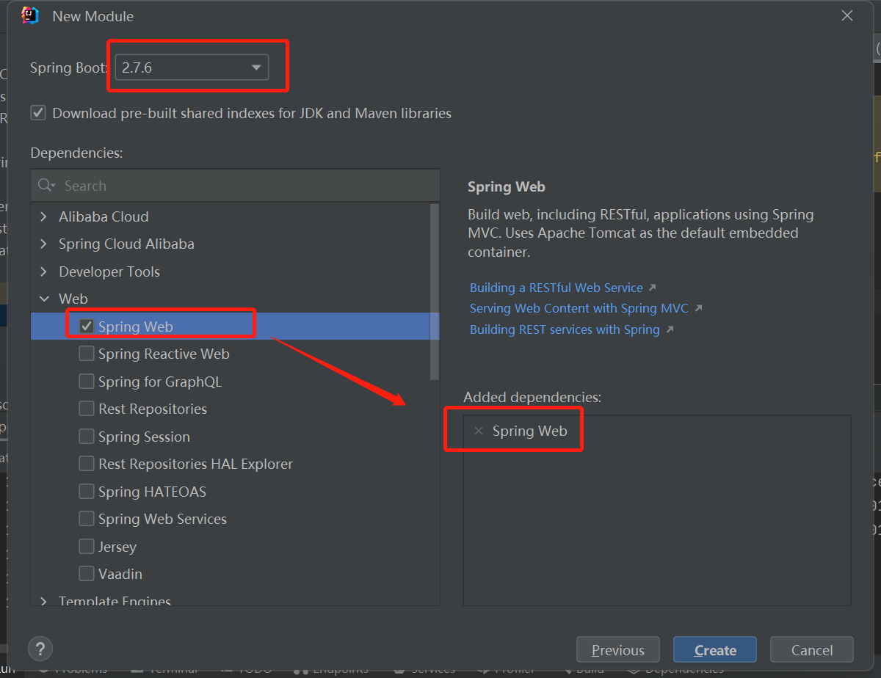Check the Rest Repositories checkbox

click(x=87, y=409)
